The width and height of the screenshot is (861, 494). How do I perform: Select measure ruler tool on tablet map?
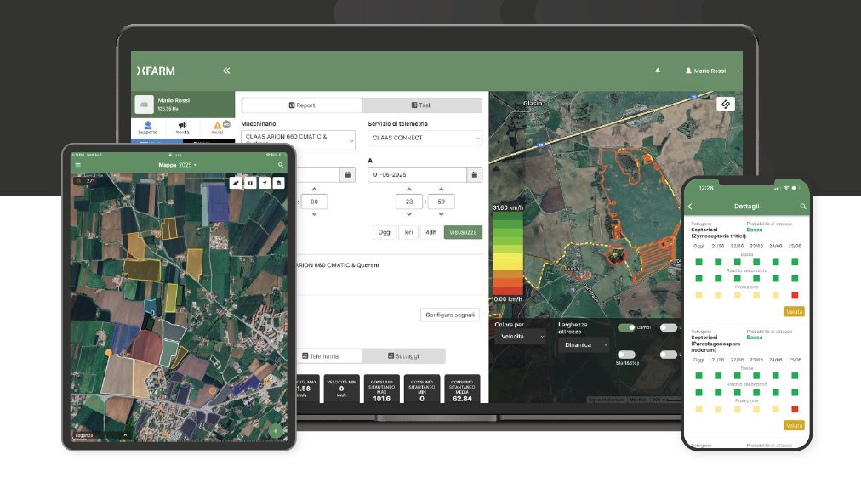pyautogui.click(x=236, y=183)
